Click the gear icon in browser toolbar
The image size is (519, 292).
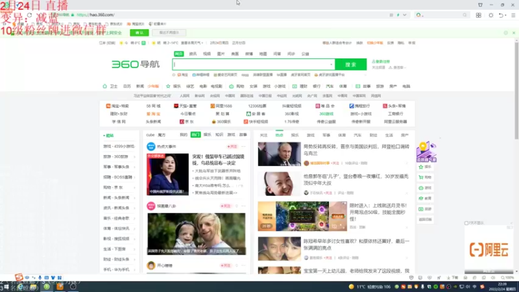(491, 15)
